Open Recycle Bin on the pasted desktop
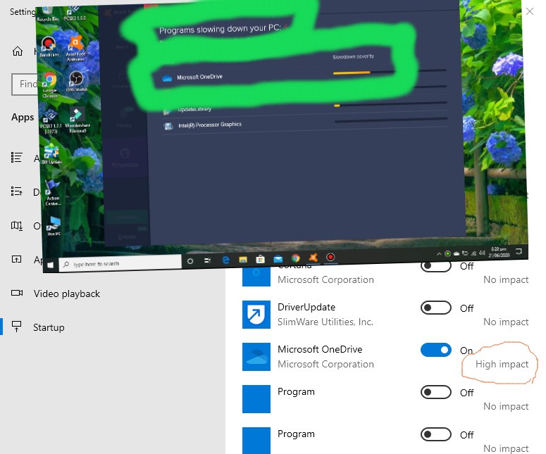 [47, 13]
